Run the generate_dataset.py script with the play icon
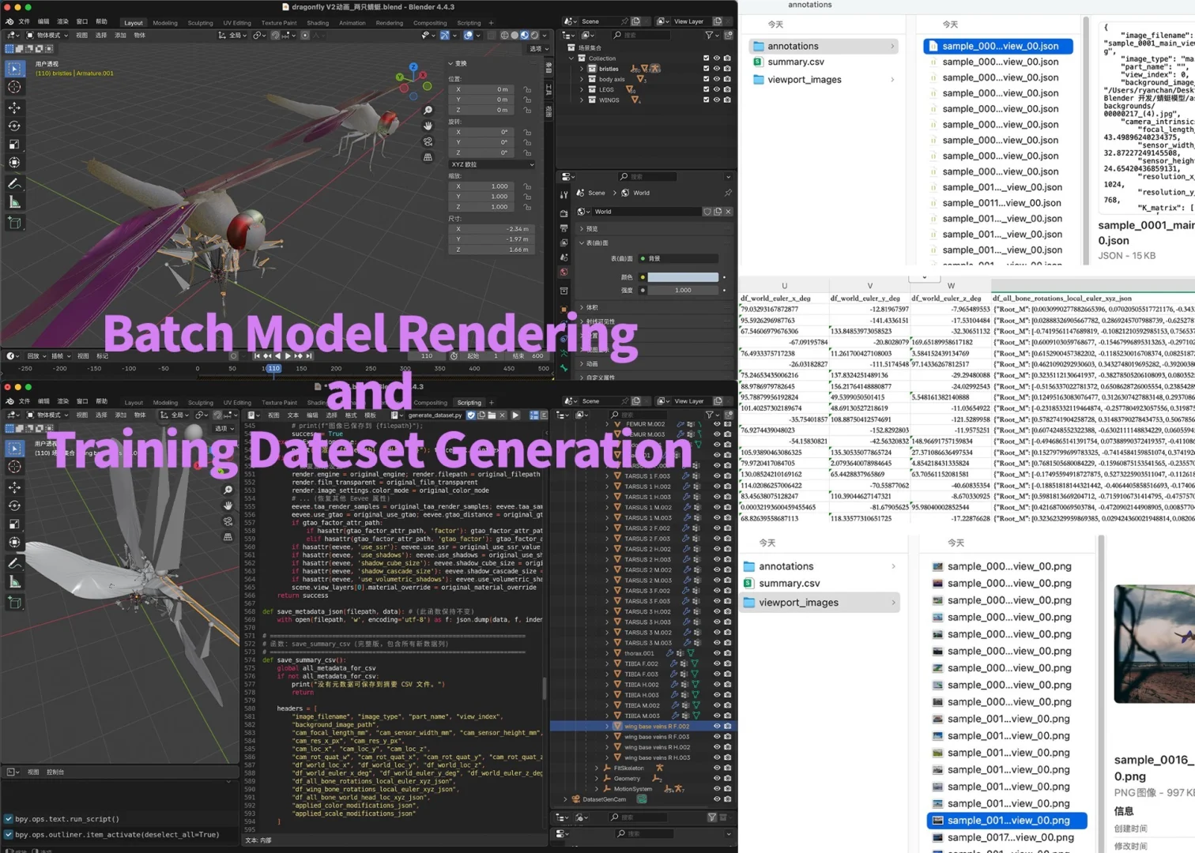Viewport: 1195px width, 853px height. (x=515, y=415)
